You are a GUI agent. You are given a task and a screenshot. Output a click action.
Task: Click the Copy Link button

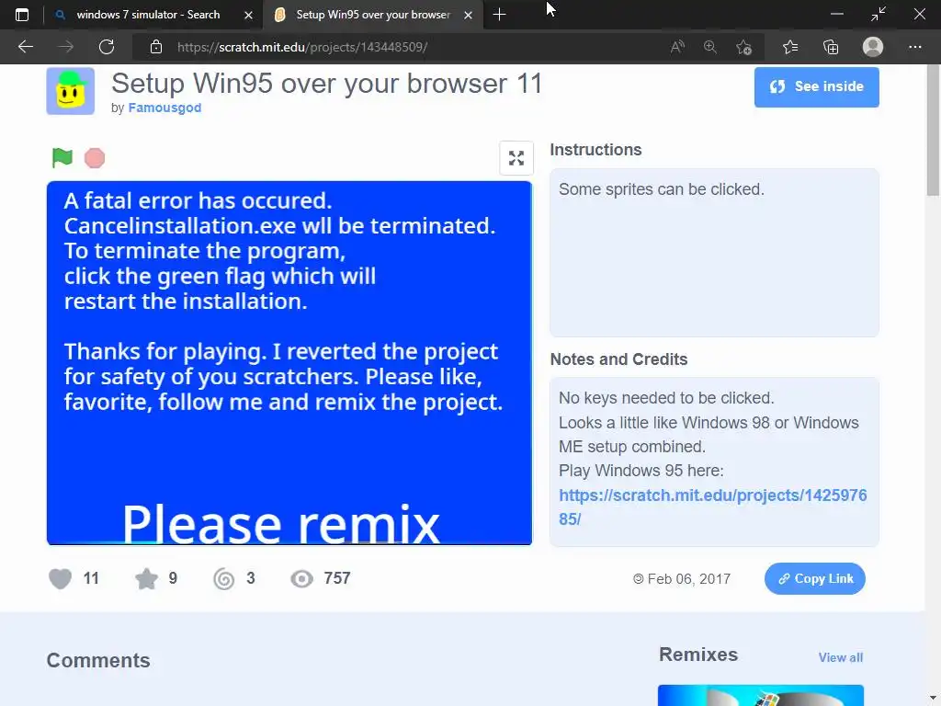point(814,579)
